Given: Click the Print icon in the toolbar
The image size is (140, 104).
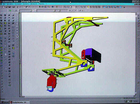Looking at the screenshot, I should click(x=13, y=7).
